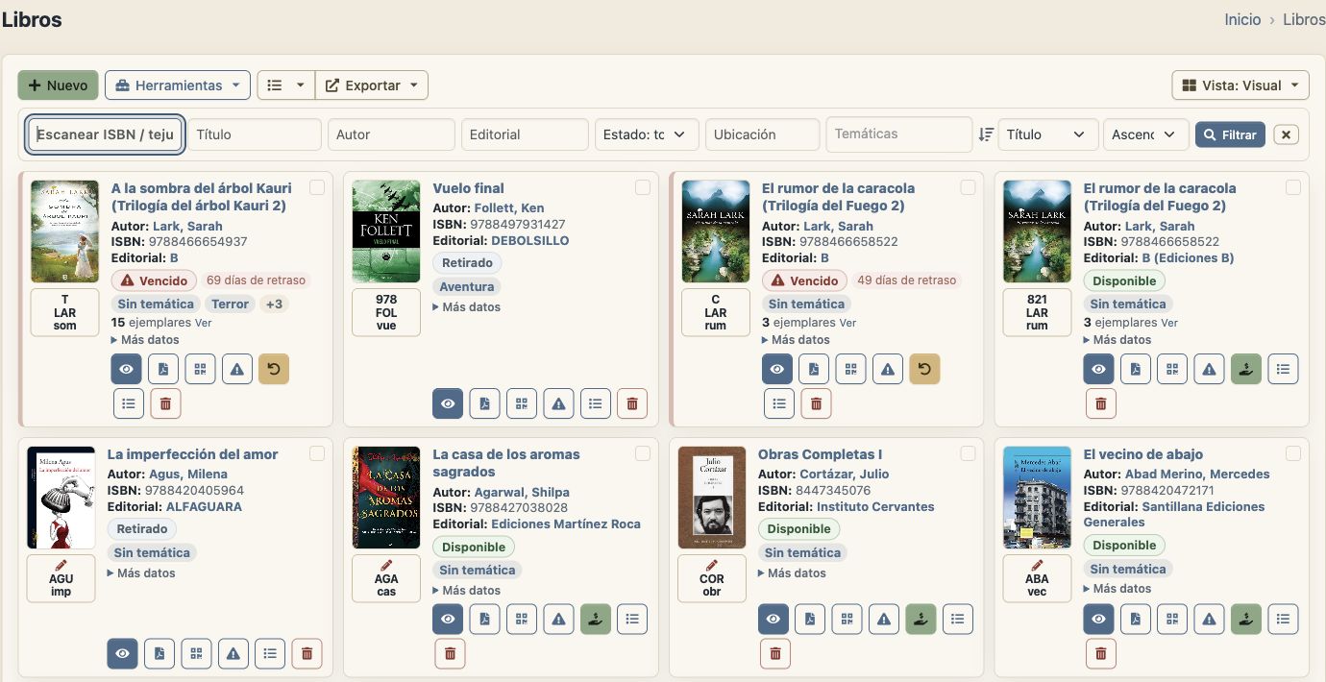Click the Editorial filter field

click(x=525, y=134)
